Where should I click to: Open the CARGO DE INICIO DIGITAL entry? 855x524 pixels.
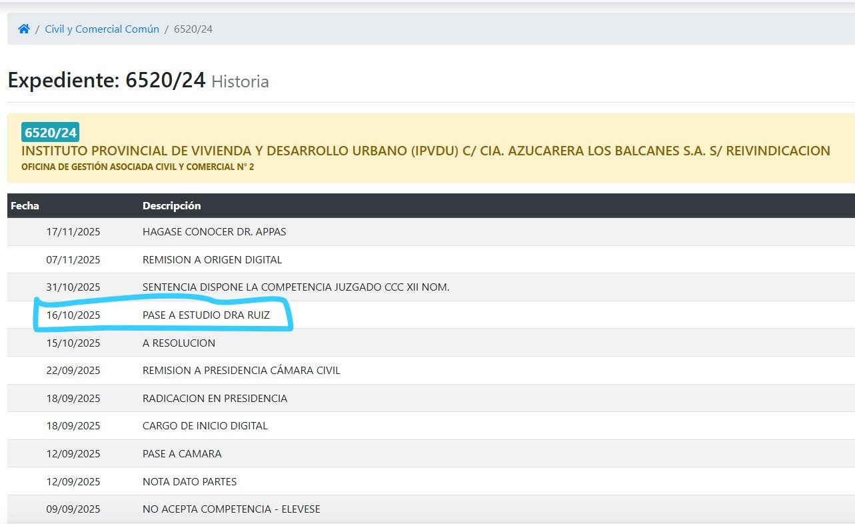click(205, 426)
